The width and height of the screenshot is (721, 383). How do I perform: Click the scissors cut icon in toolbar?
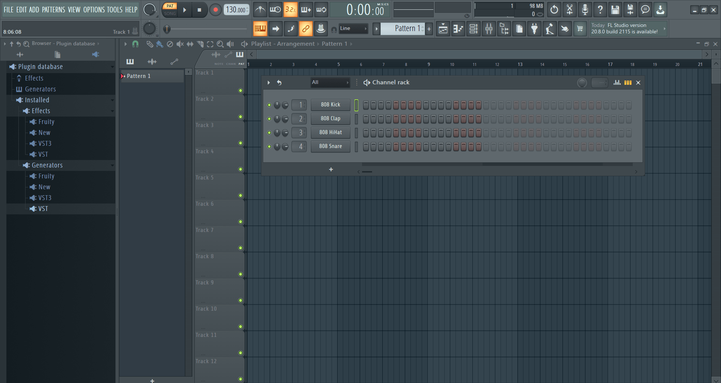tap(569, 10)
